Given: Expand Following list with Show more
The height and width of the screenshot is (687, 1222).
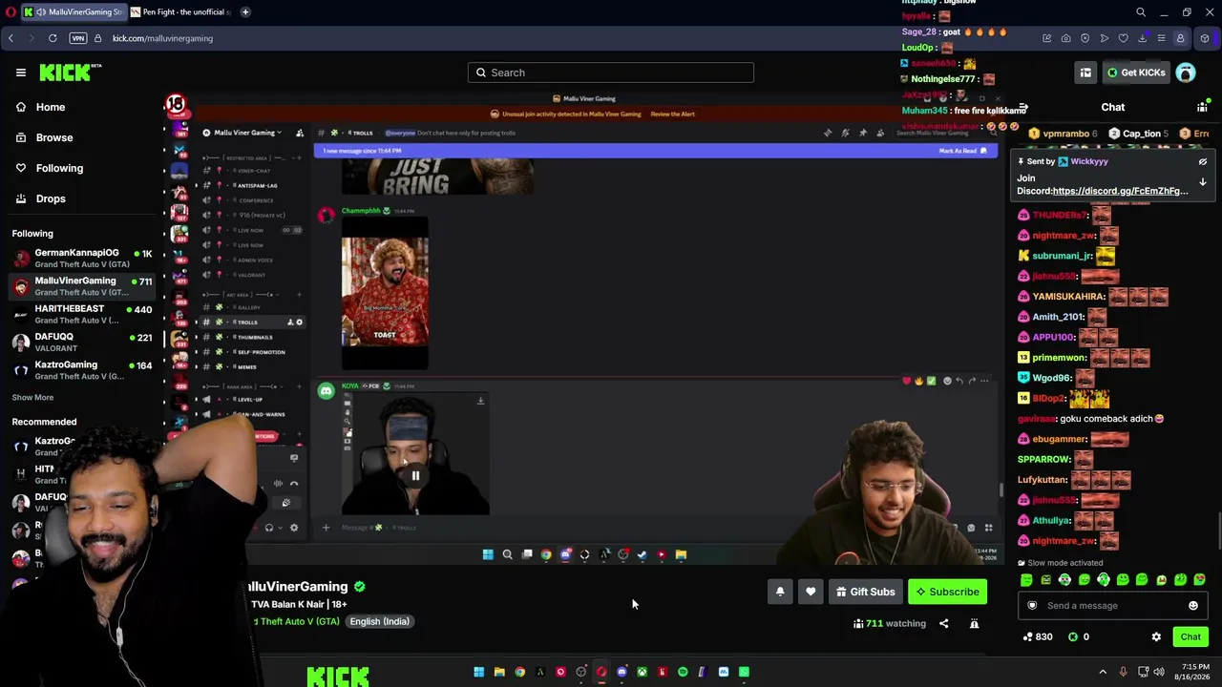Looking at the screenshot, I should [32, 397].
